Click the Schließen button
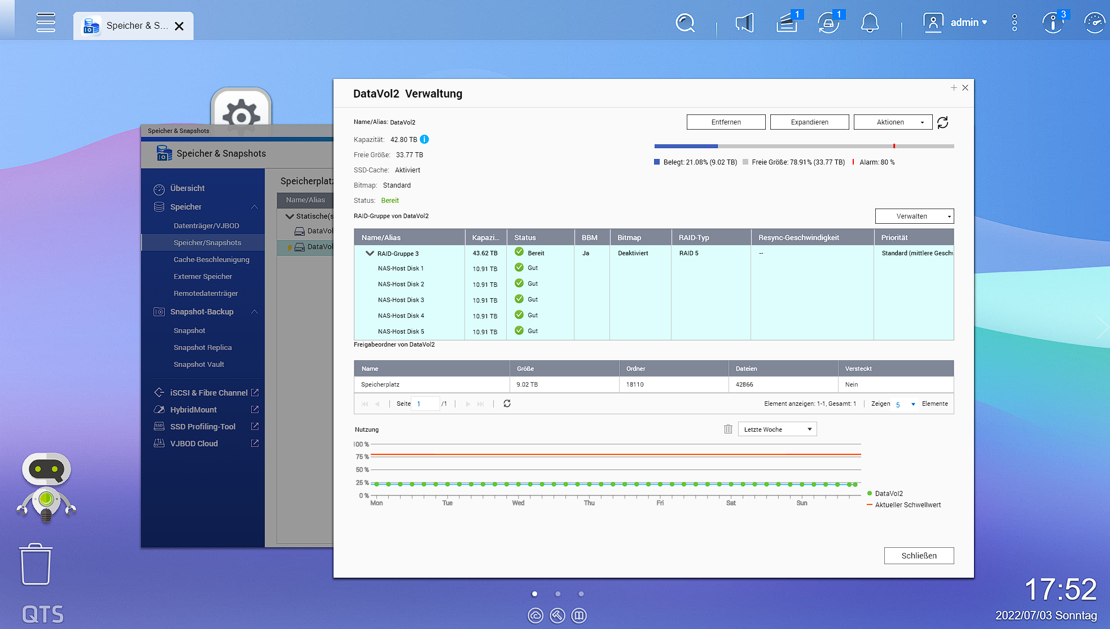Viewport: 1110px width, 629px height. [919, 556]
